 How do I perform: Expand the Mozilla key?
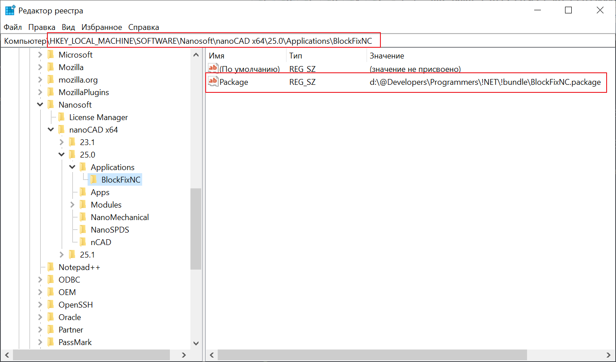40,67
